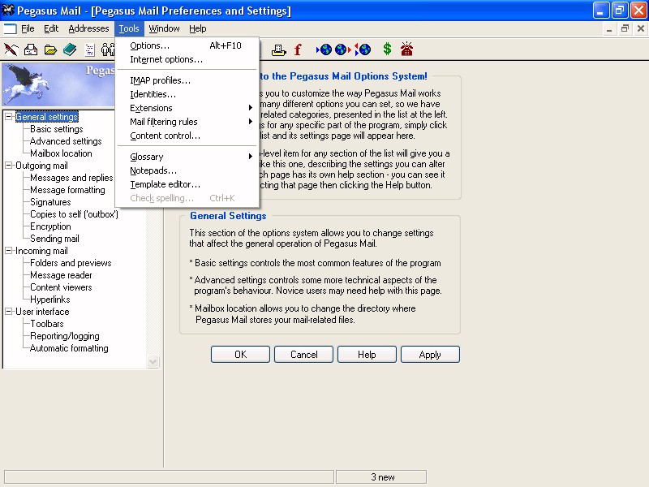Collapse the User interface tree node
The height and width of the screenshot is (487, 649).
click(x=8, y=312)
